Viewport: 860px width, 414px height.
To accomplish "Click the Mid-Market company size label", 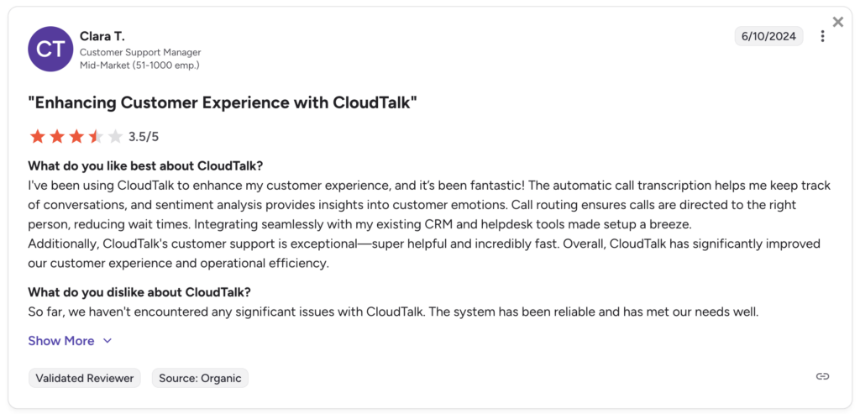I will (139, 65).
